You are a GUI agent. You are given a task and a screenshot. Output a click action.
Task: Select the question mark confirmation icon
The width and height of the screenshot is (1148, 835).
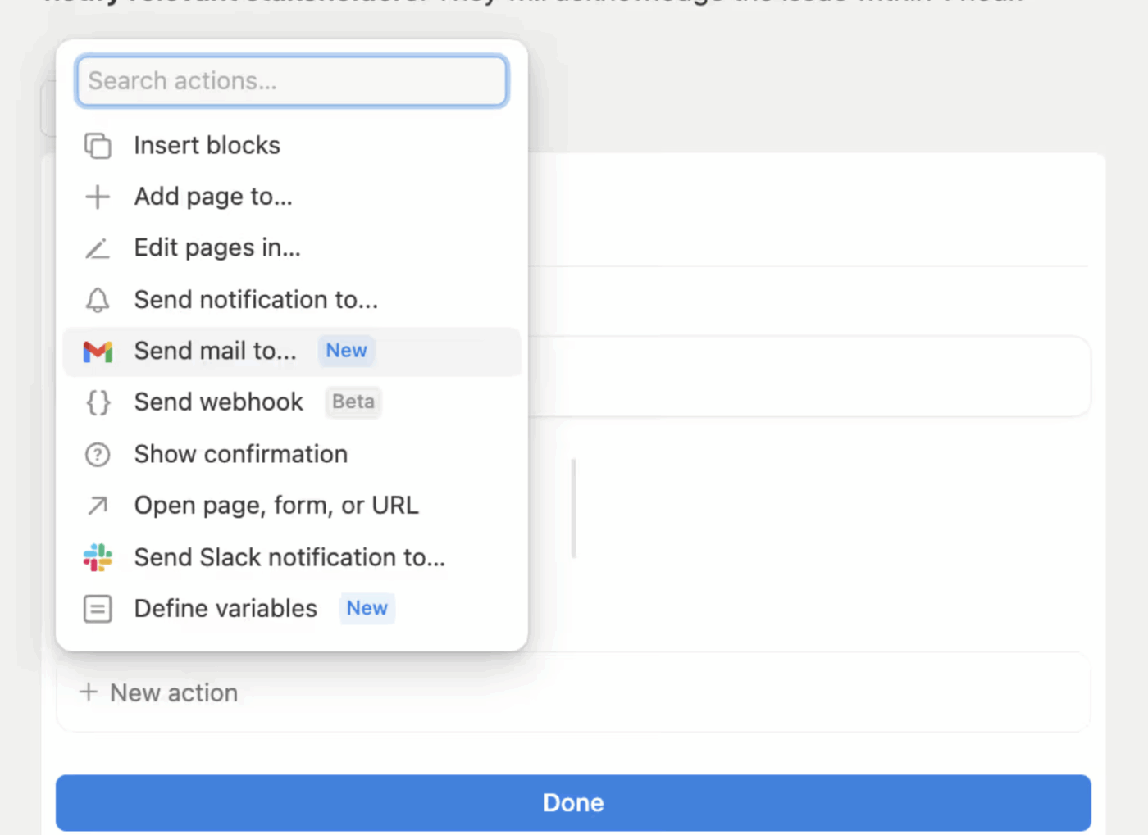coord(98,455)
